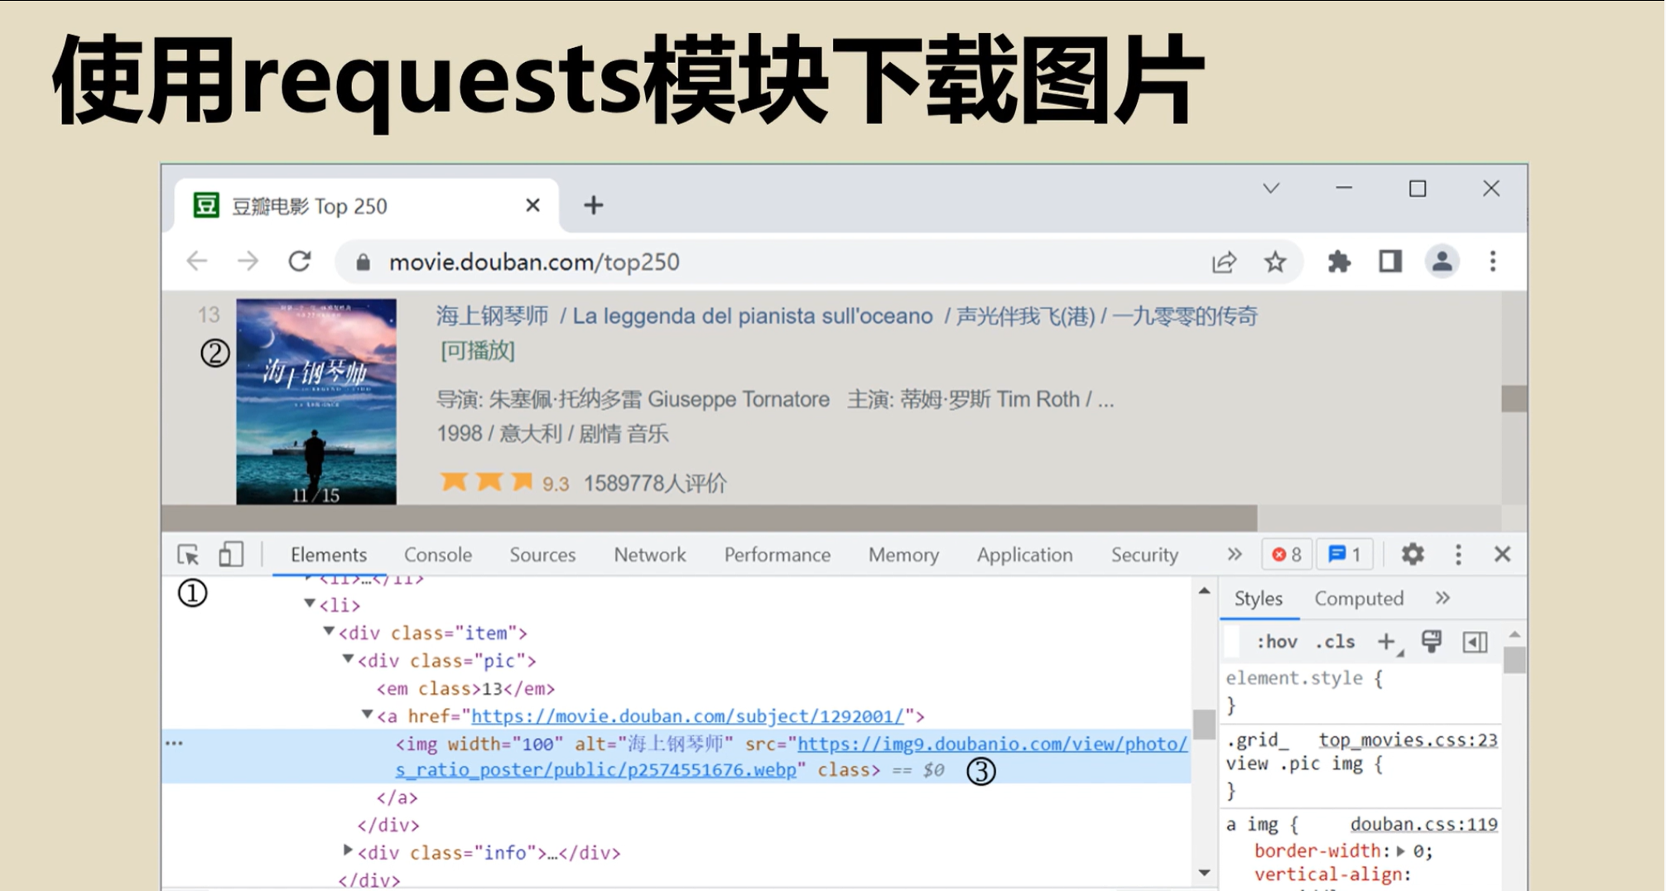Collapse the div class="pic" node
Screen dimensions: 1666x891
click(349, 659)
